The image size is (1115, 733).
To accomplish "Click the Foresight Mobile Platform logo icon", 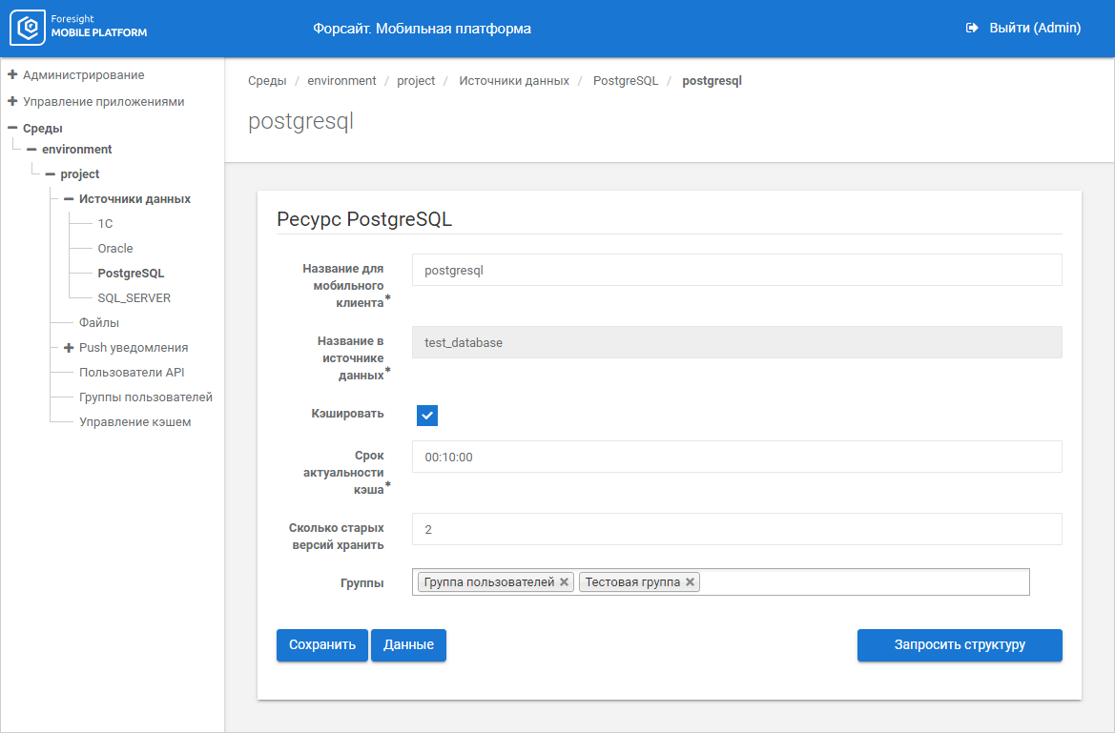I will [x=27, y=28].
